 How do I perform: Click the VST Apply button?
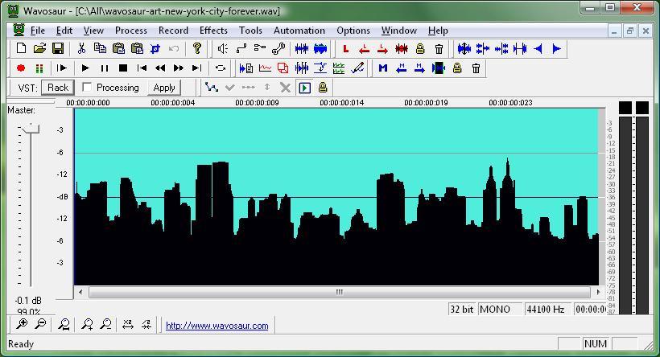pos(164,88)
